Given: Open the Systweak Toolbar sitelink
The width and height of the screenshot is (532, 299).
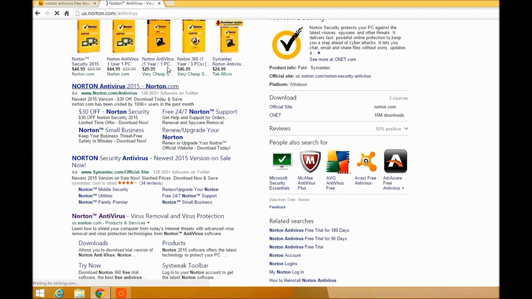Looking at the screenshot, I should [185, 266].
